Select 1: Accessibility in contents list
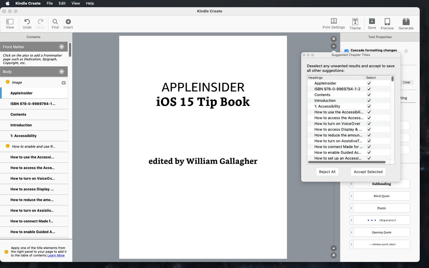 34,136
